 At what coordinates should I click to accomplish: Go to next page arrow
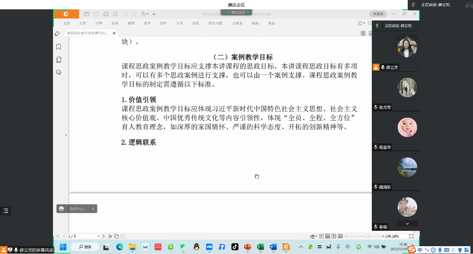pyautogui.click(x=104, y=236)
